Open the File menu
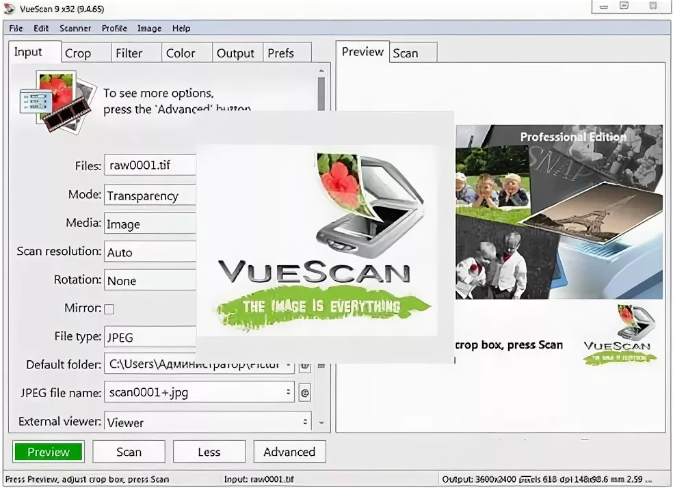The height and width of the screenshot is (488, 673). tap(16, 28)
